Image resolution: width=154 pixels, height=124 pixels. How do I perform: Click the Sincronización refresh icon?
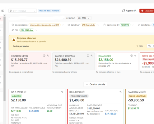pyautogui.click(x=13, y=25)
